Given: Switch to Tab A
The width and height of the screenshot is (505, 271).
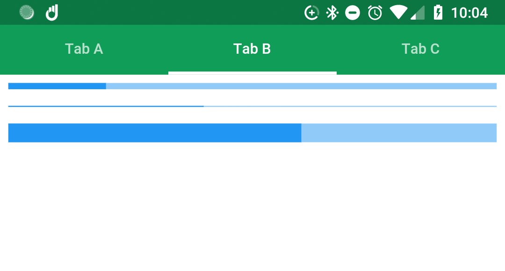Looking at the screenshot, I should [84, 49].
